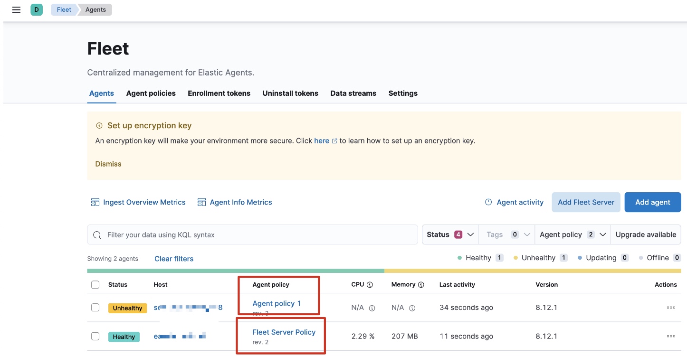
Task: Click the '34 seconds ago' activity cell
Action: (x=466, y=308)
